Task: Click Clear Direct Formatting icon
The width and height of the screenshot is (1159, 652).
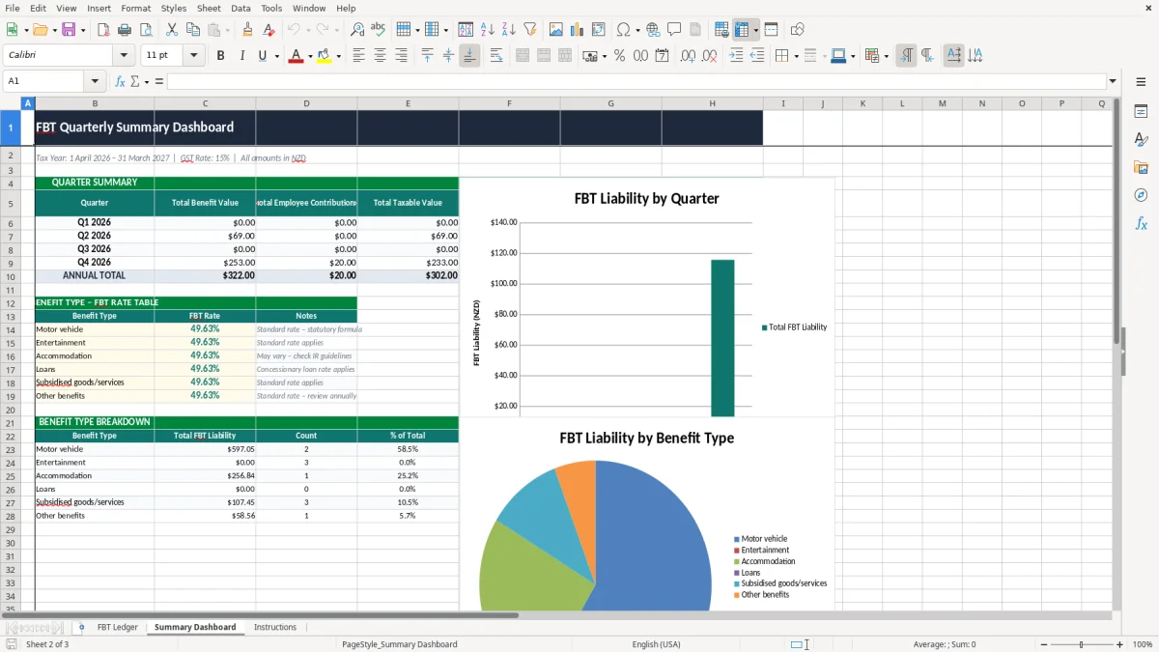Action: (268, 30)
